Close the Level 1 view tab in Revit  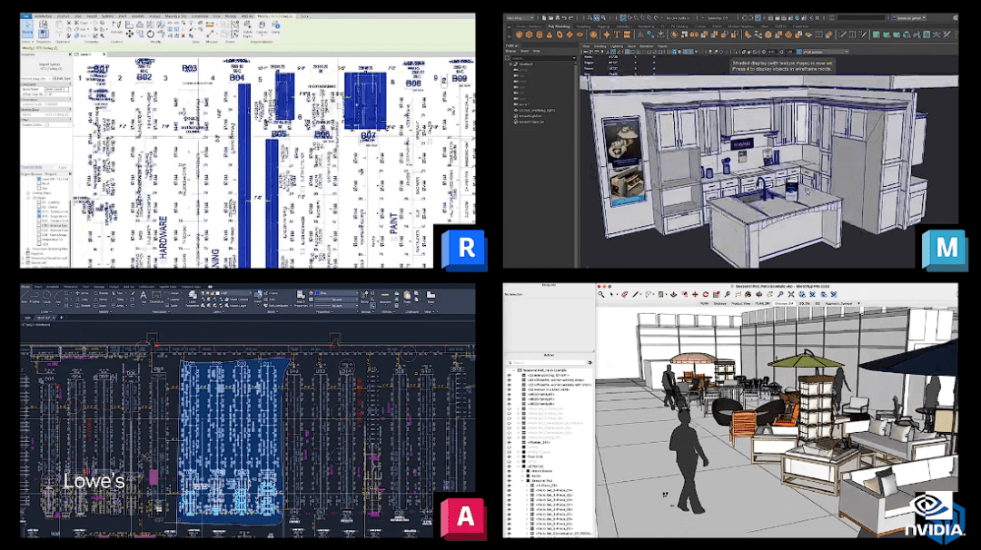pos(104,54)
